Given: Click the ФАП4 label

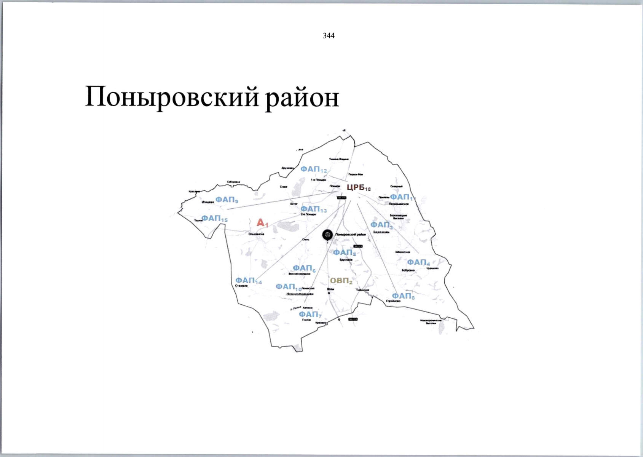Looking at the screenshot, I should coord(418,262).
